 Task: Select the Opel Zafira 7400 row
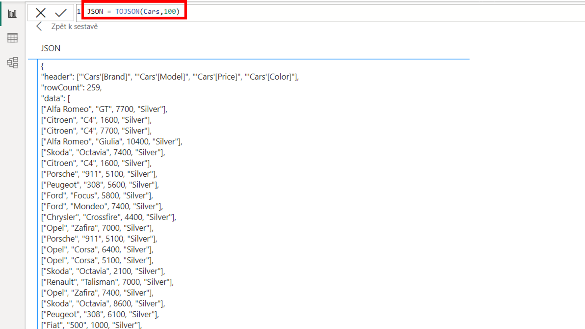point(97,293)
